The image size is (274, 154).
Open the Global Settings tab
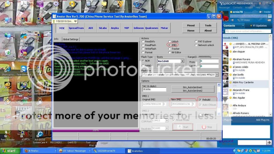click(x=71, y=39)
